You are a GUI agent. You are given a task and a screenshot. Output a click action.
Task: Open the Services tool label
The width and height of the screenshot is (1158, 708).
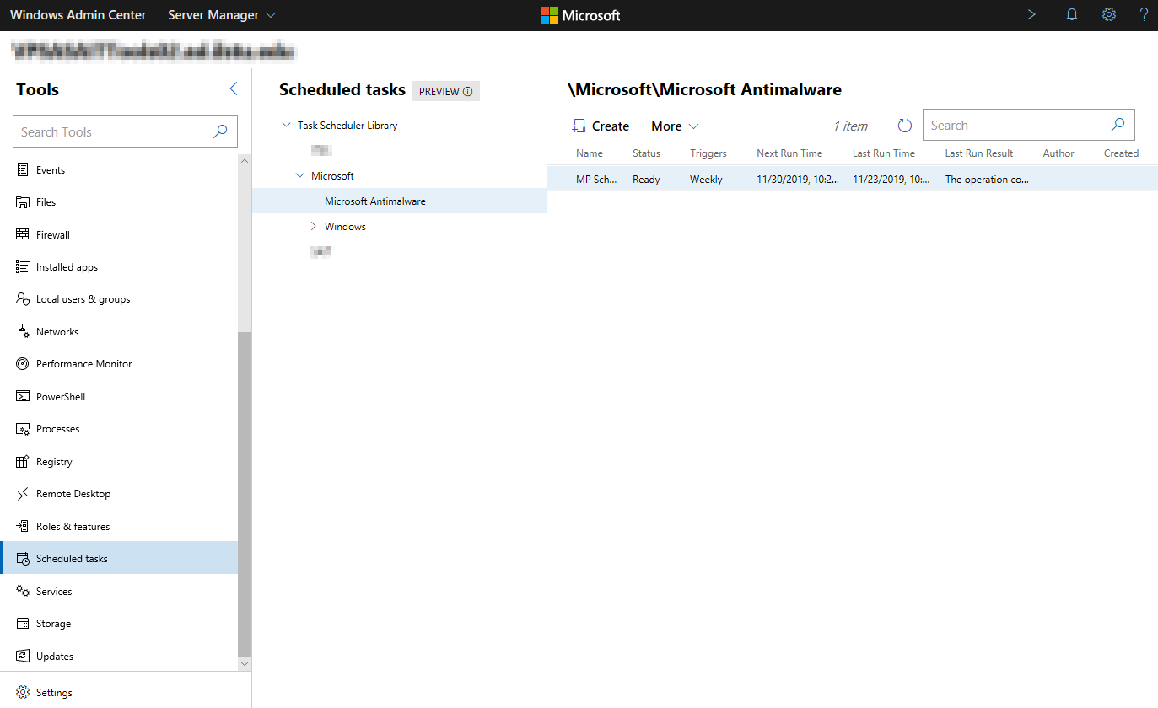pos(54,592)
